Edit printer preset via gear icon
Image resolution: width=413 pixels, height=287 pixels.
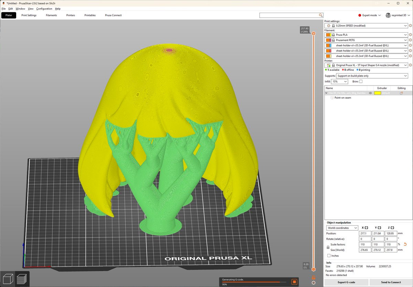410,65
